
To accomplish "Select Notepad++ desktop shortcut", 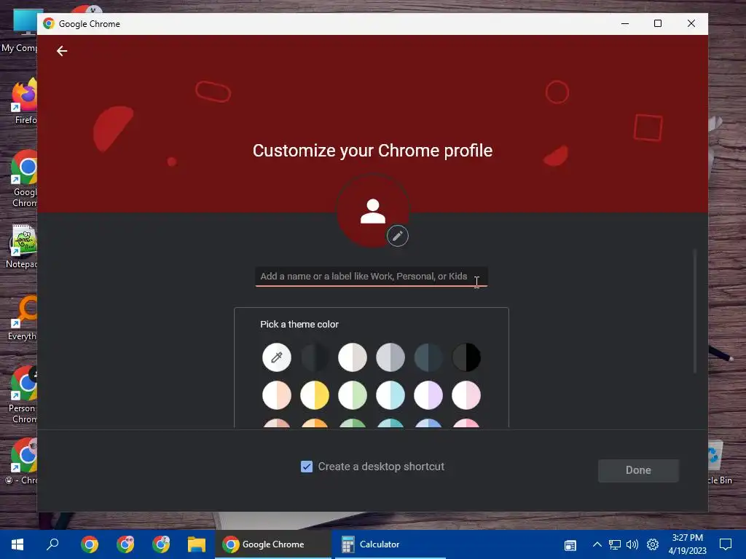I will tap(23, 246).
